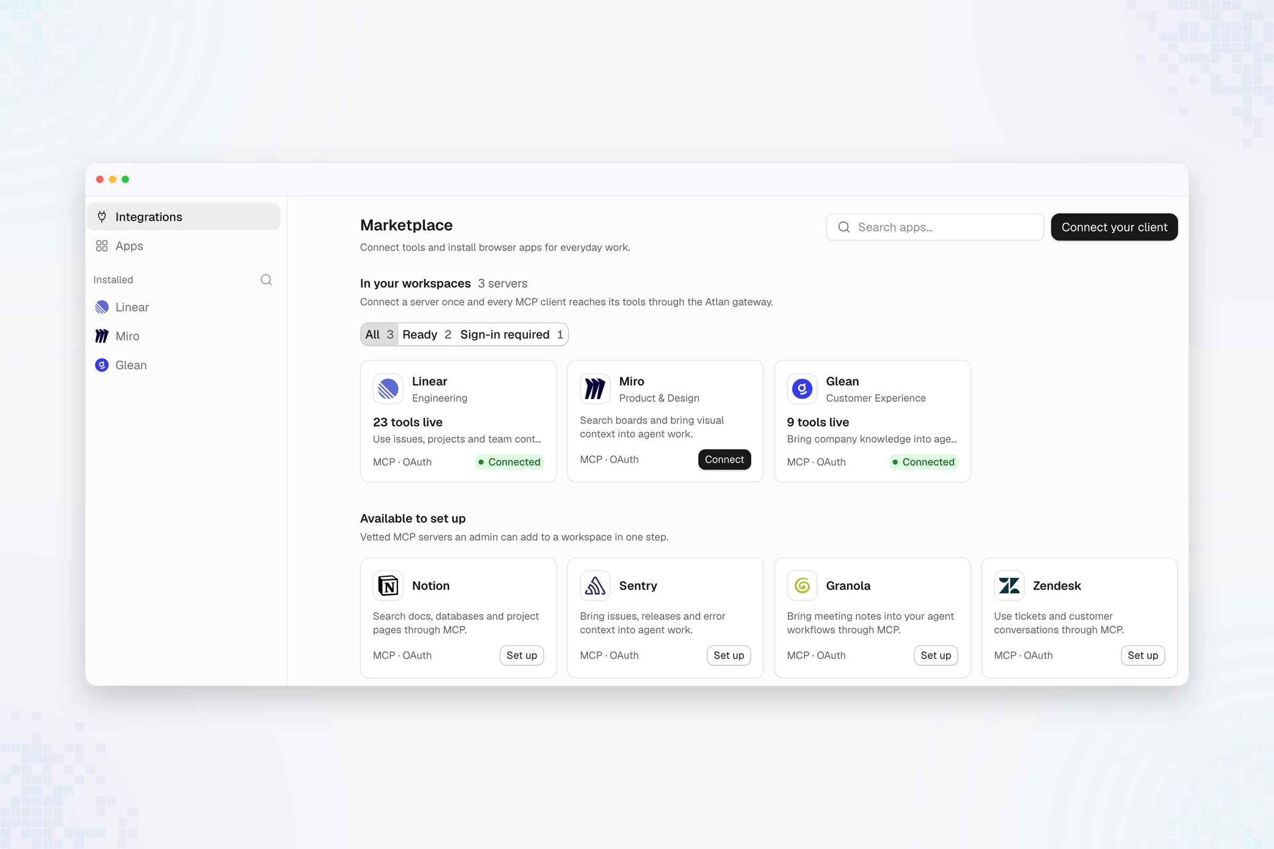Click the Connected badge on Linear card
This screenshot has height=849, width=1274.
[509, 462]
